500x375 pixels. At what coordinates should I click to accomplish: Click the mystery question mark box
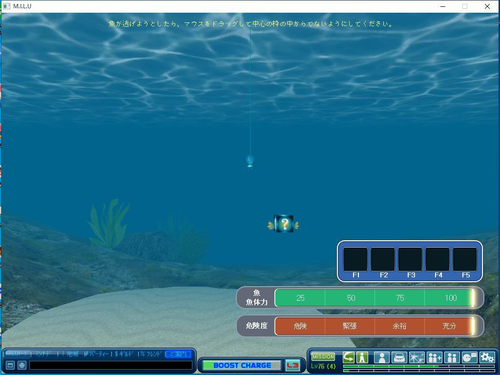pos(284,224)
